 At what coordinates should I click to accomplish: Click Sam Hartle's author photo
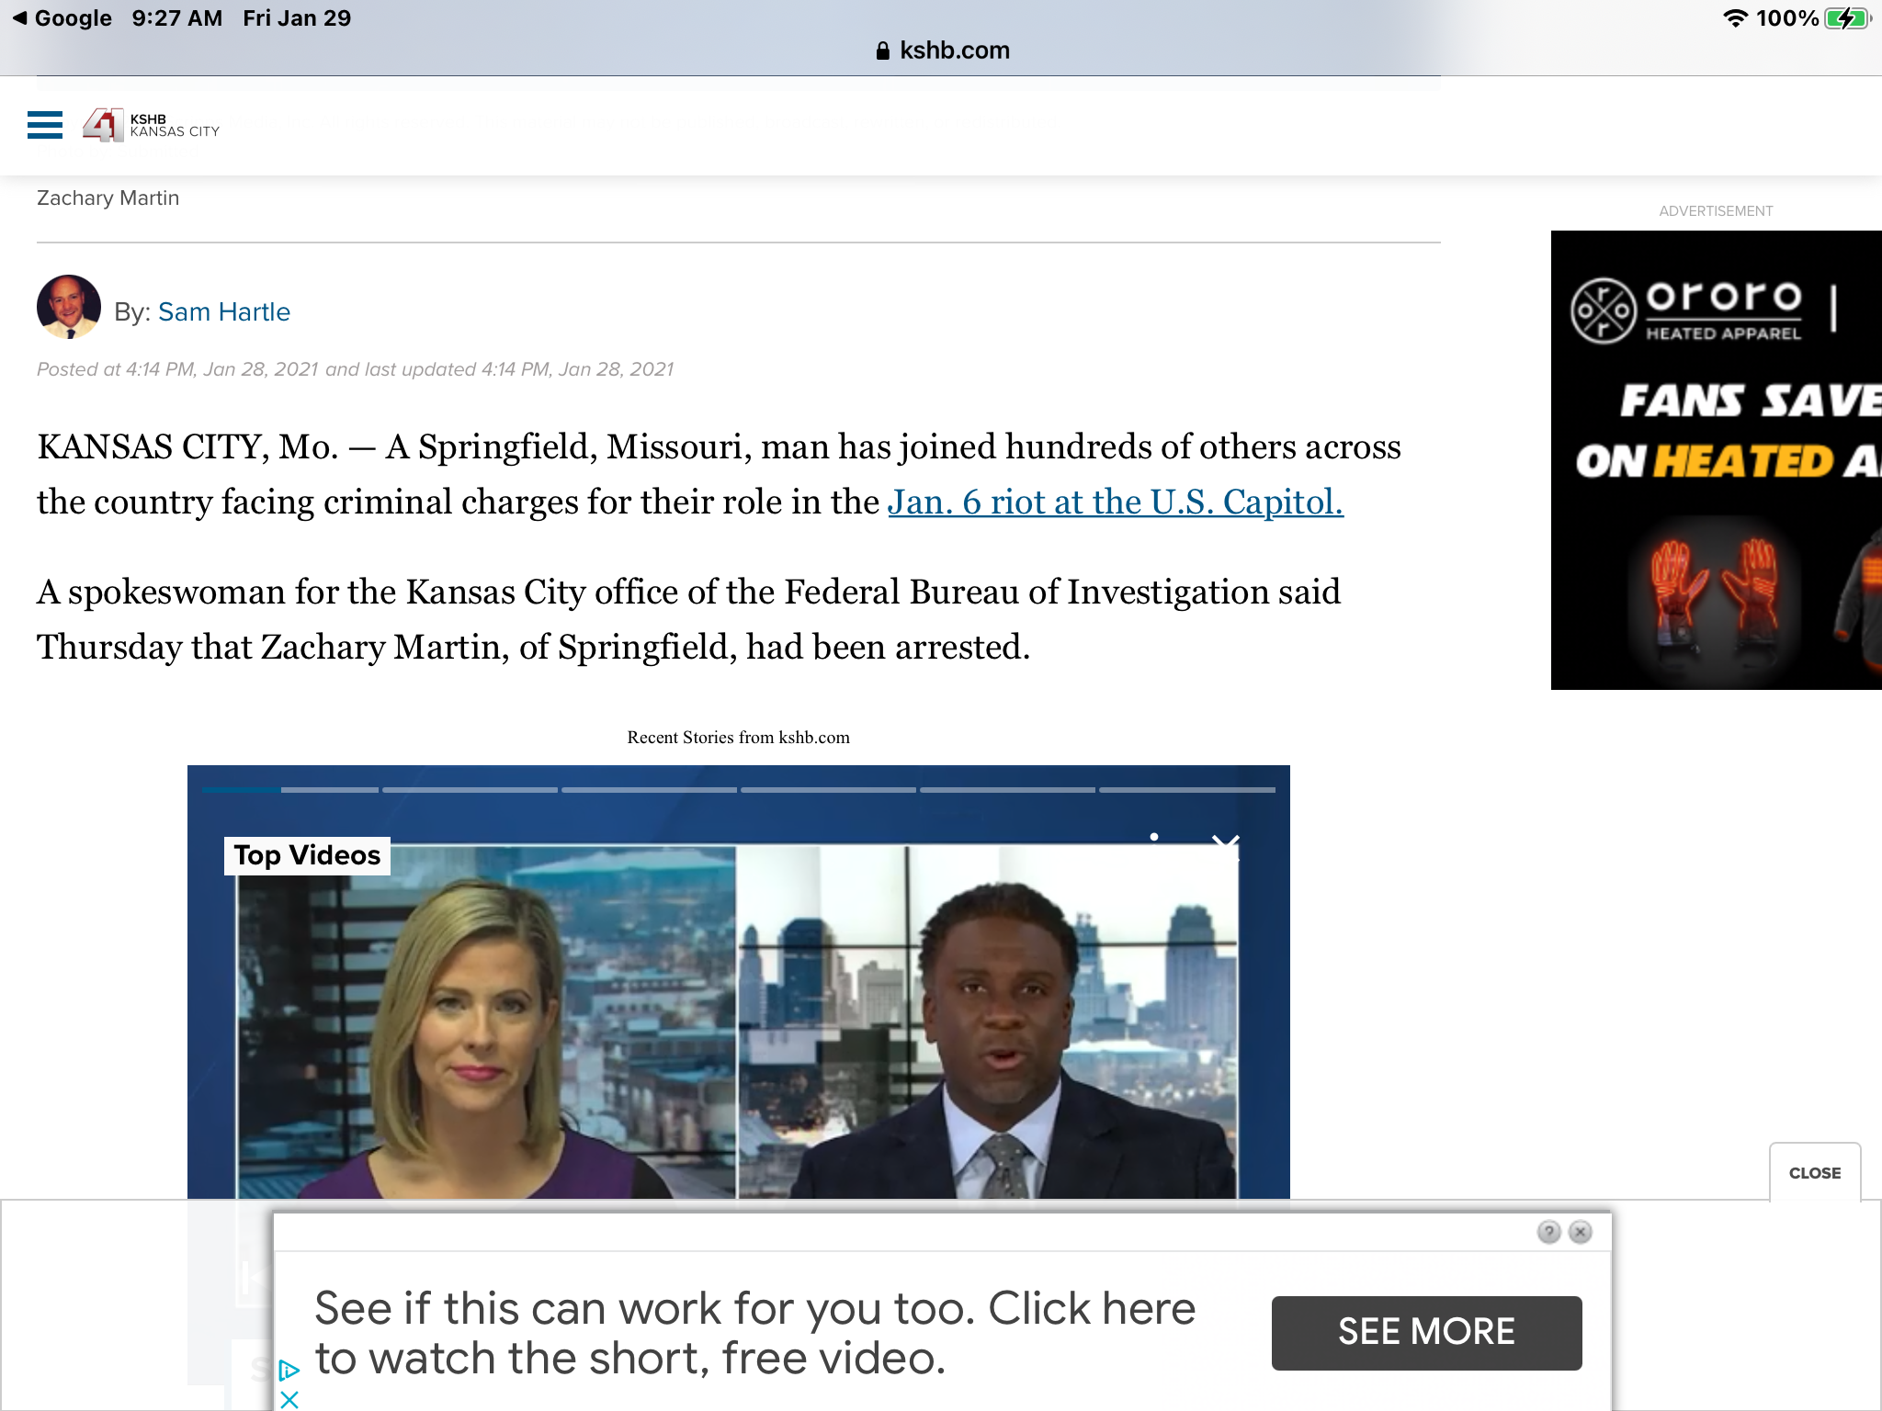point(69,307)
